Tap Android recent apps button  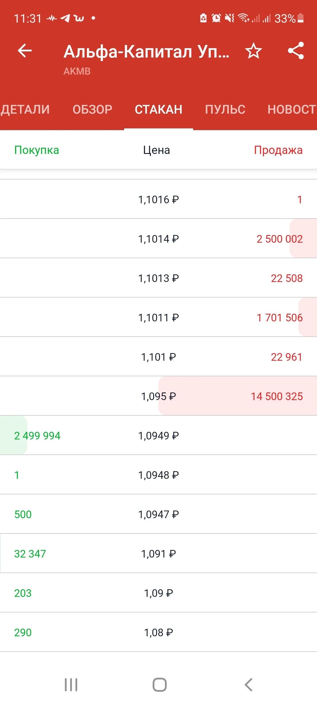click(x=71, y=685)
